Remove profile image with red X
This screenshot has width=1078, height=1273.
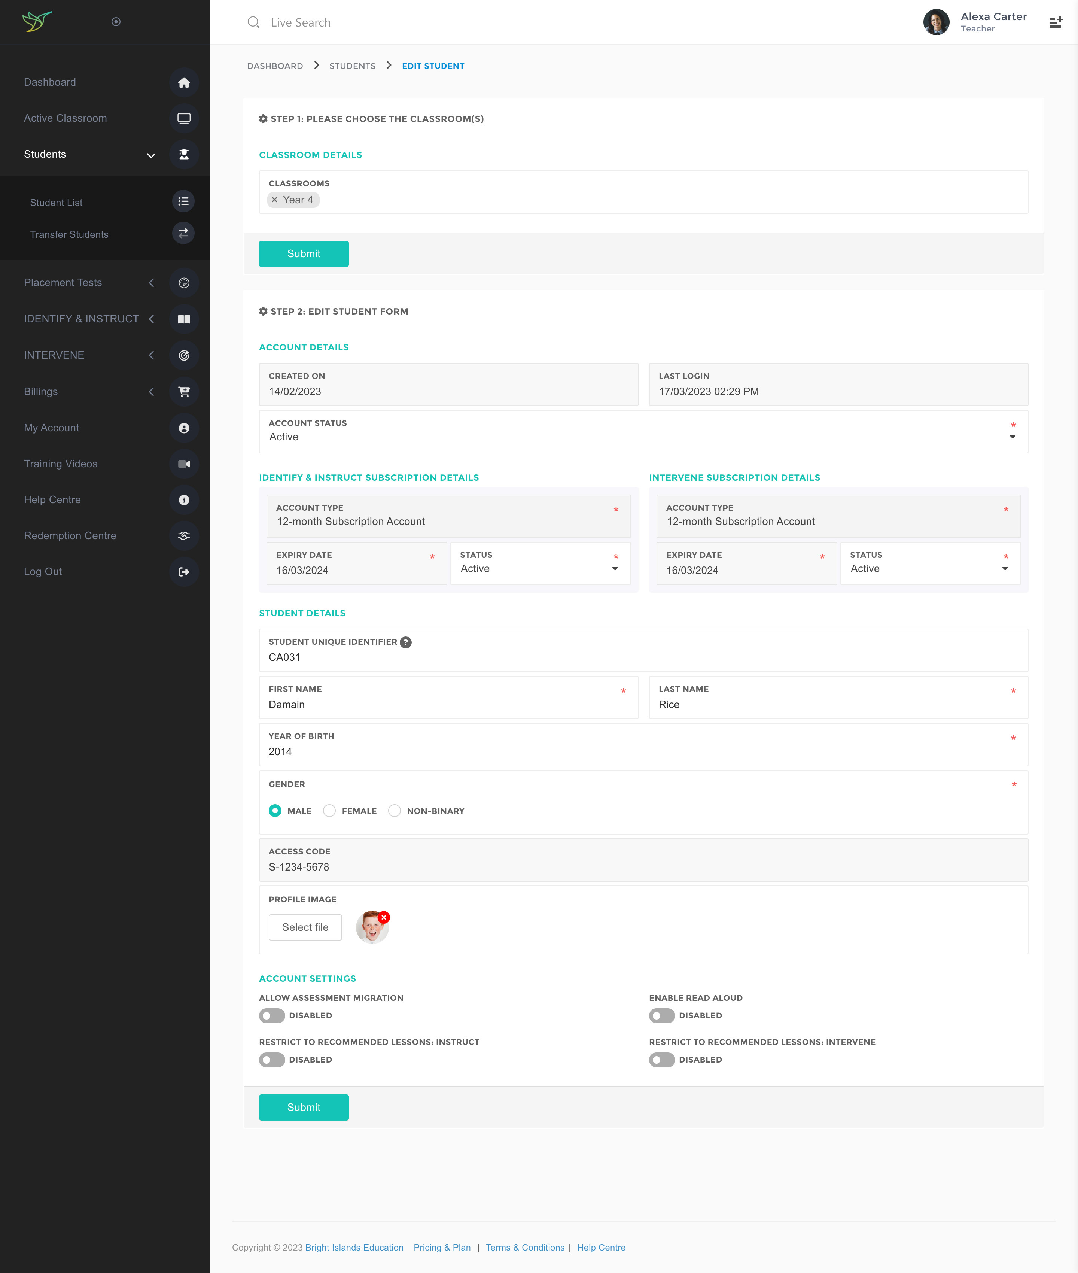pos(384,917)
